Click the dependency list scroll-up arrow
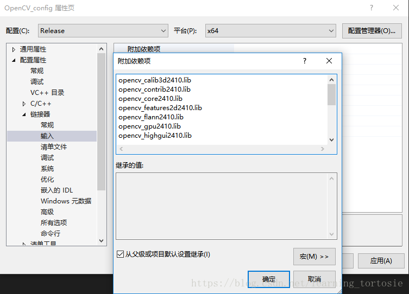Screen dimensions: 409x294 point(331,80)
